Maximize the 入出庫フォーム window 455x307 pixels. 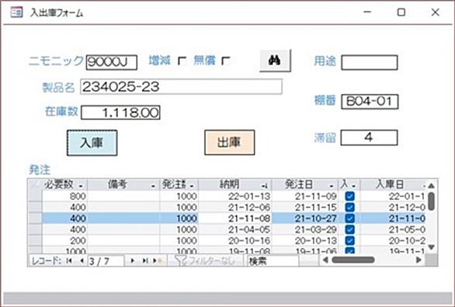[x=401, y=12]
